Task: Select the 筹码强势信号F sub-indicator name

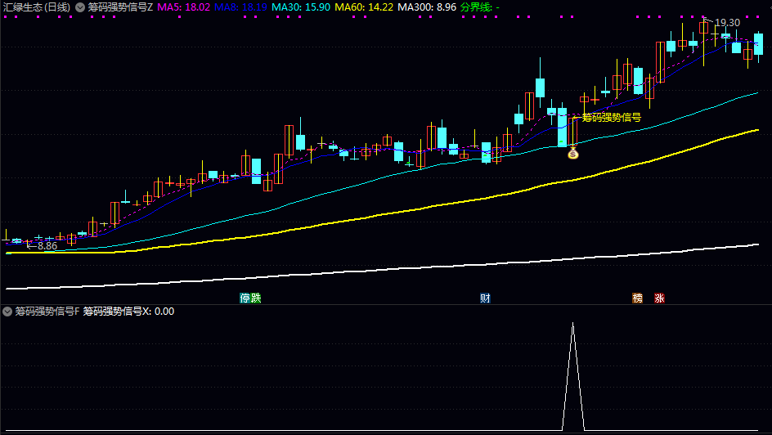Action: point(47,312)
